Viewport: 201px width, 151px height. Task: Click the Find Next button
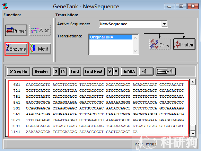click(x=94, y=71)
